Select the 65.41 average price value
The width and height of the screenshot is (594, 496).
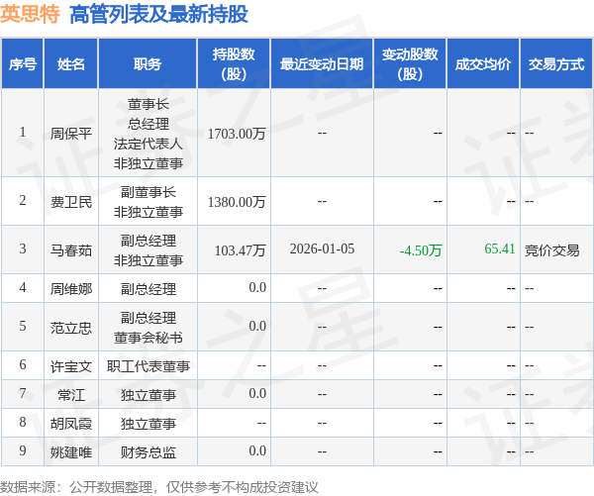coord(500,248)
